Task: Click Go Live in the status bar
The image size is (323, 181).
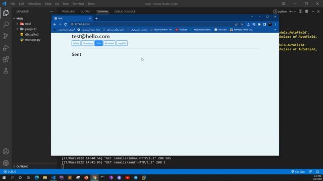Action: coord(298,171)
